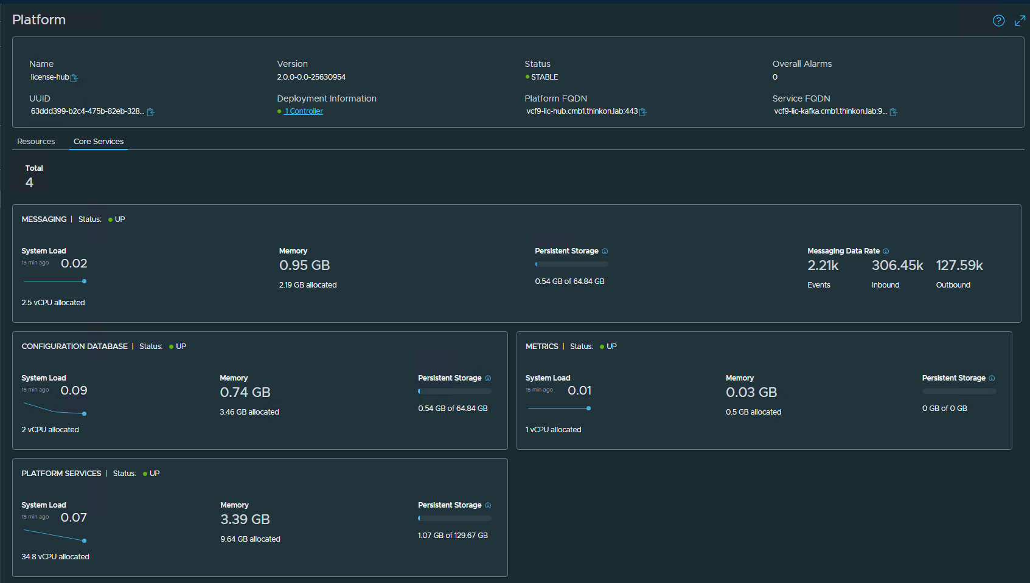Viewport: 1030px width, 583px height.
Task: Click the Messaging UP status
Action: coord(120,219)
